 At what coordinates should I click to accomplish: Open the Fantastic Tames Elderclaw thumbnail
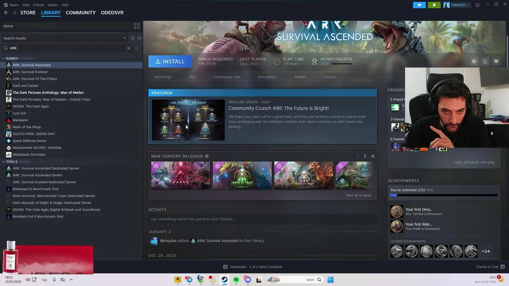coord(242,175)
